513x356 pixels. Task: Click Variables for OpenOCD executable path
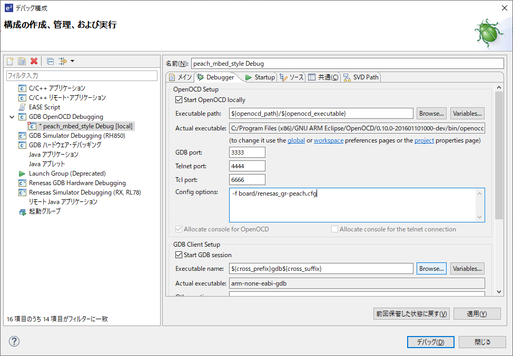coord(467,114)
